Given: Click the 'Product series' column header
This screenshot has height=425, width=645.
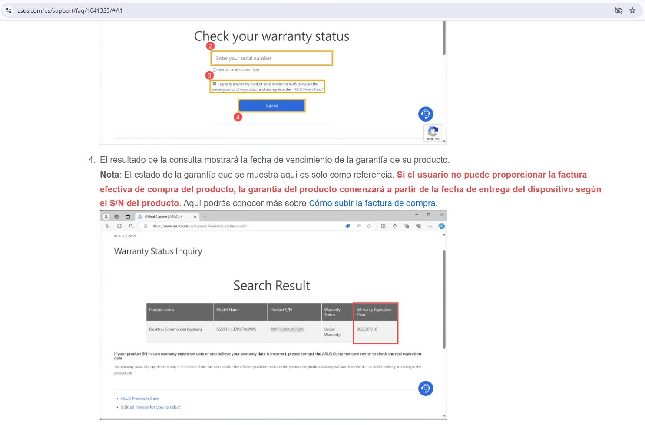Looking at the screenshot, I should click(x=180, y=312).
